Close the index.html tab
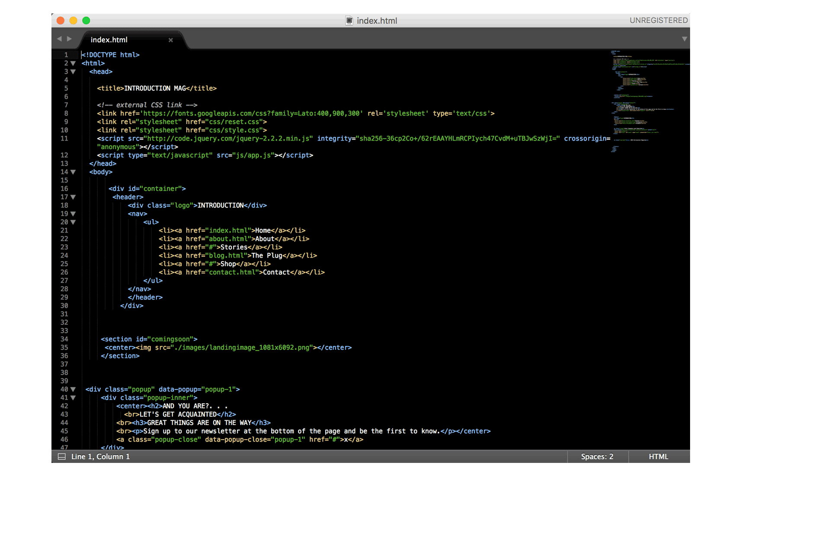825x555 pixels. coord(171,40)
